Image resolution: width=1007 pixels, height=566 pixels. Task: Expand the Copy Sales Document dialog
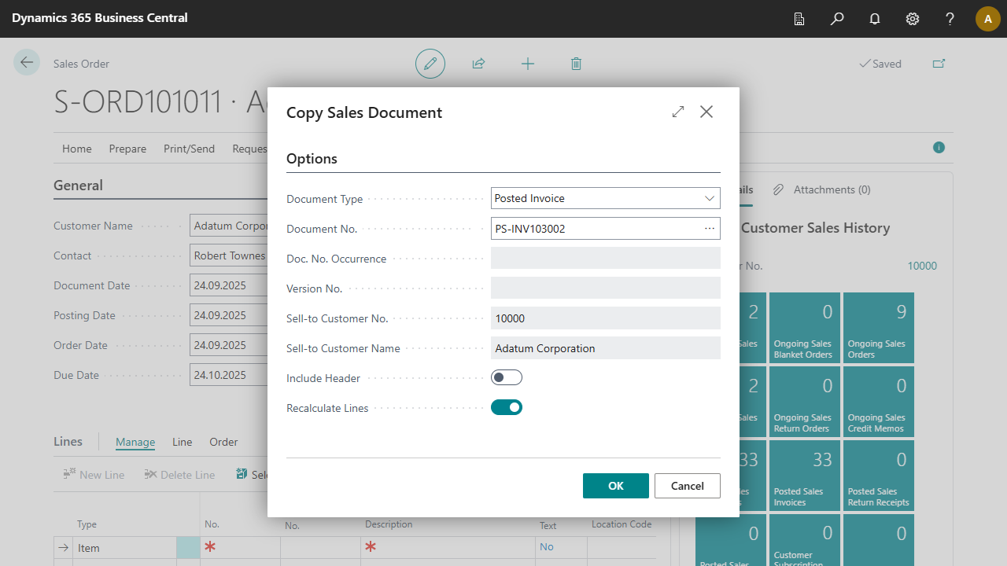point(678,112)
